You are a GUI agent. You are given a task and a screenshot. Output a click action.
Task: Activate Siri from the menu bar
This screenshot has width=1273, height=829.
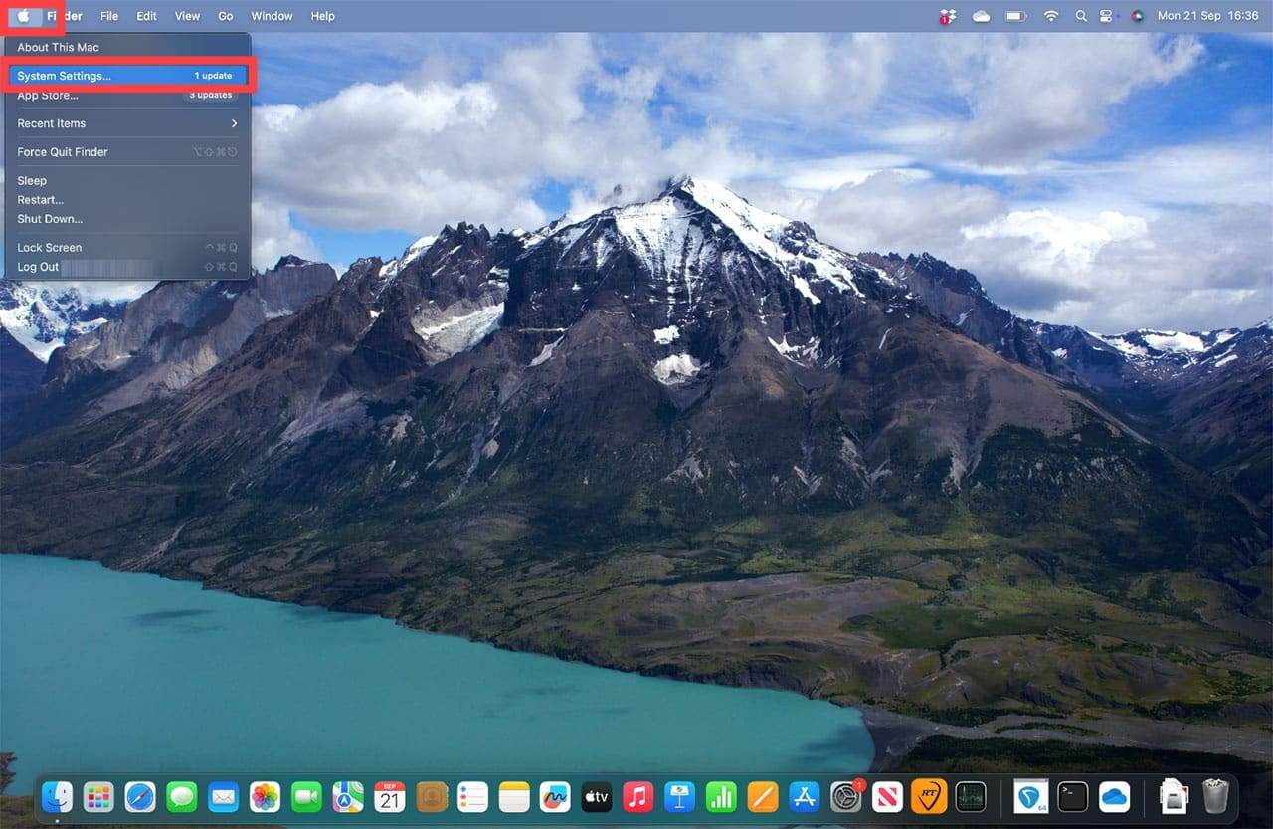click(1138, 16)
